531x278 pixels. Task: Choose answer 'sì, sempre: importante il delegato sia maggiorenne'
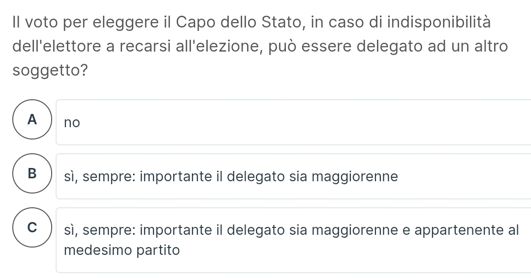pyautogui.click(x=231, y=176)
